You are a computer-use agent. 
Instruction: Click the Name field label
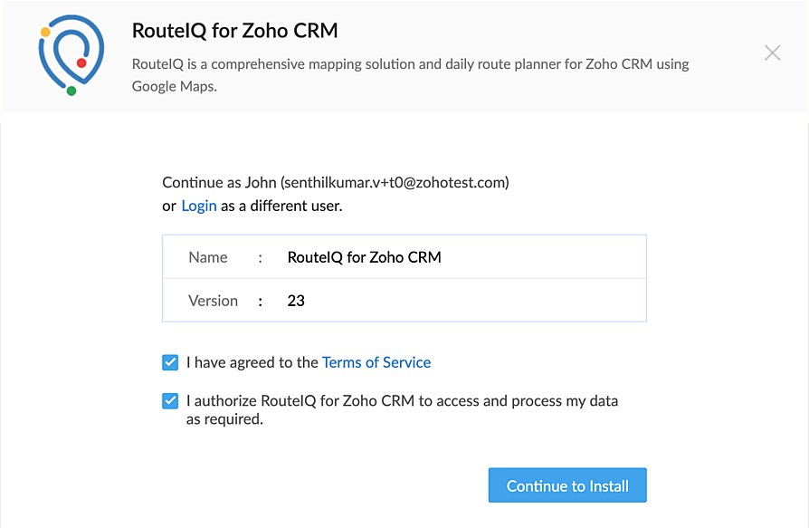coord(208,257)
